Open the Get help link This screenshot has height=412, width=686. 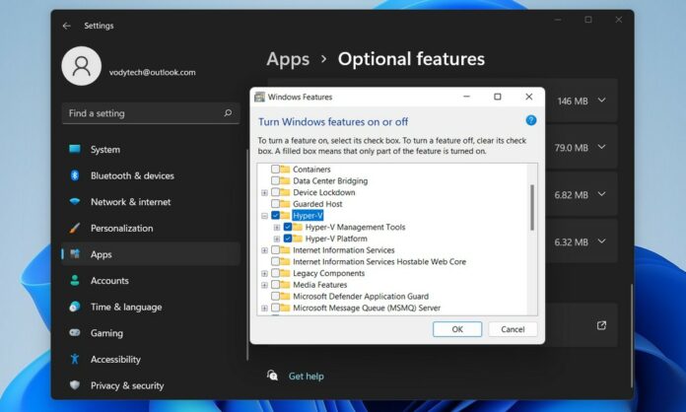(x=307, y=377)
